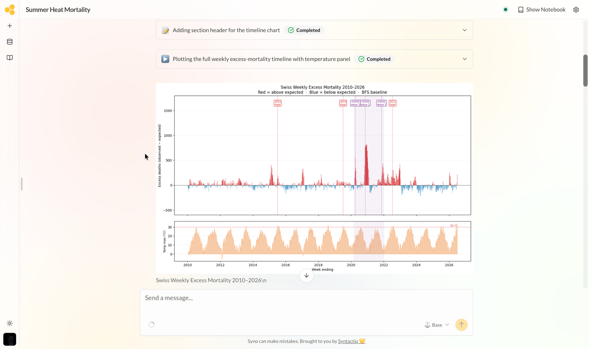Click the Summer Heat Mortality title
The image size is (589, 349).
coord(58,10)
